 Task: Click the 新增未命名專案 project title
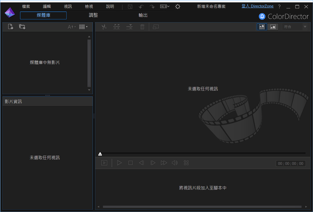click(211, 7)
